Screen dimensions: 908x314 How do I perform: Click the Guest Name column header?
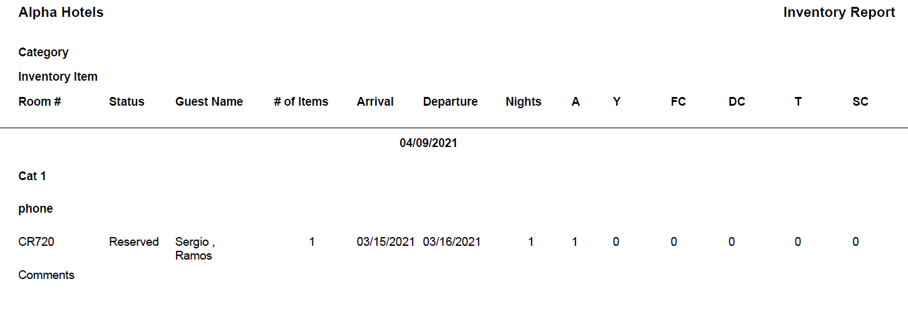click(209, 102)
